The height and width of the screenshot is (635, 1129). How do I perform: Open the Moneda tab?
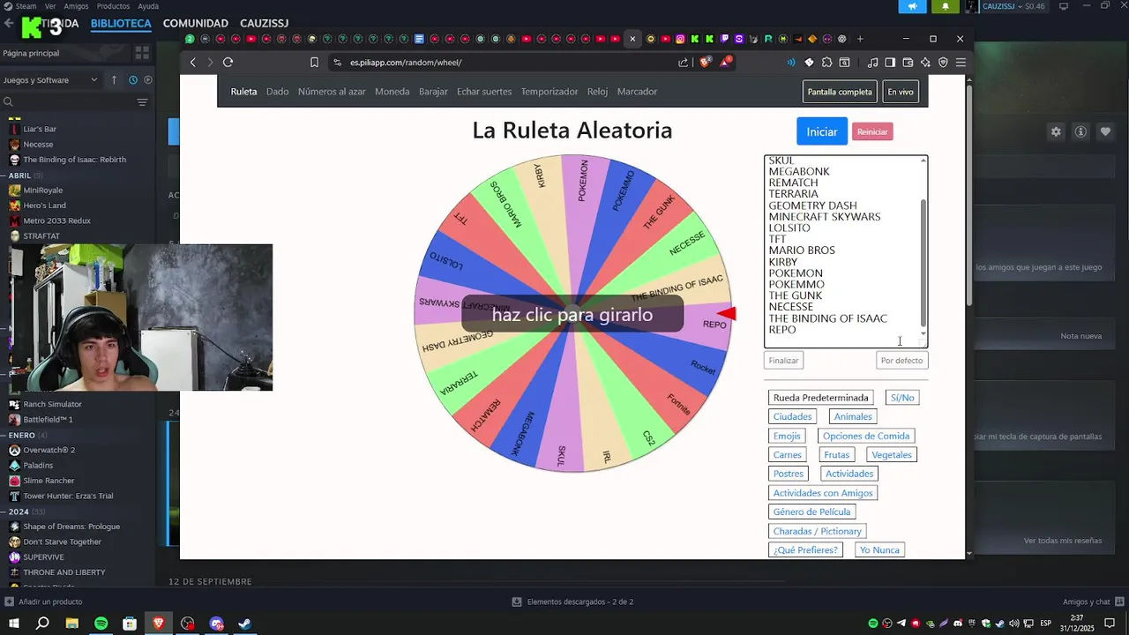(x=392, y=92)
